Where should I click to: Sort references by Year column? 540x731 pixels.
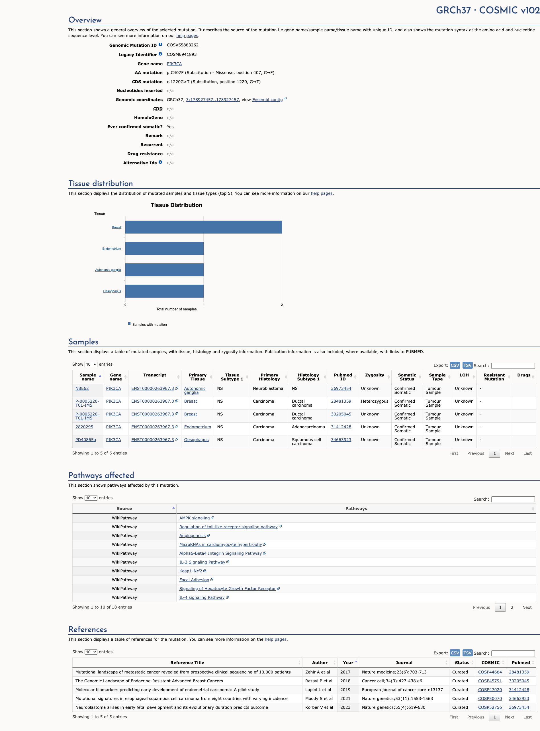tap(348, 662)
